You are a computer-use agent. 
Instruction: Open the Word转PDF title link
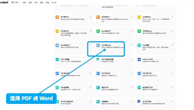(x=65, y=45)
